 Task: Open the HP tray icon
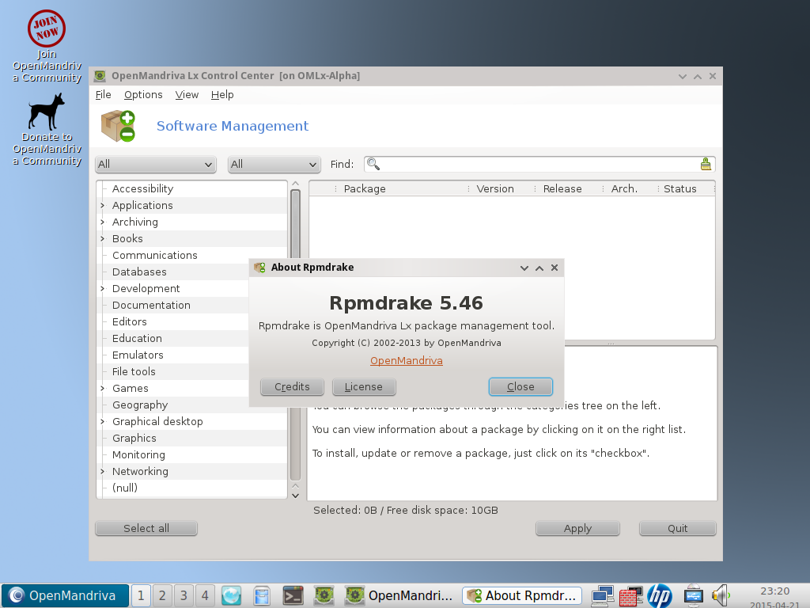point(658,595)
